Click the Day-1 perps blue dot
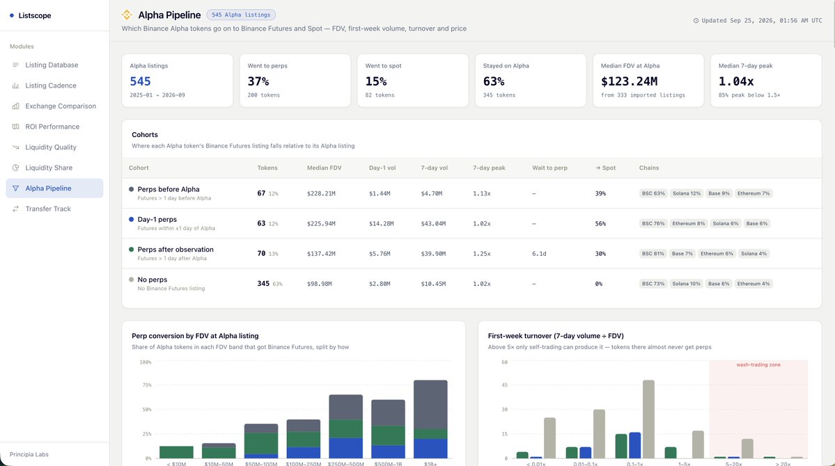 [x=131, y=219]
